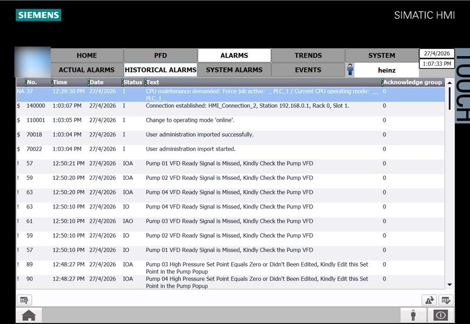Click the home icon in bottom bar
The width and height of the screenshot is (470, 324).
(x=29, y=315)
